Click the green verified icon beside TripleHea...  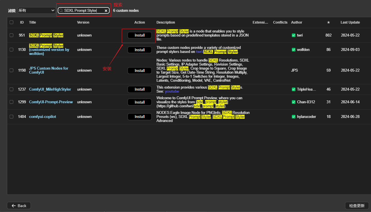pos(294,89)
